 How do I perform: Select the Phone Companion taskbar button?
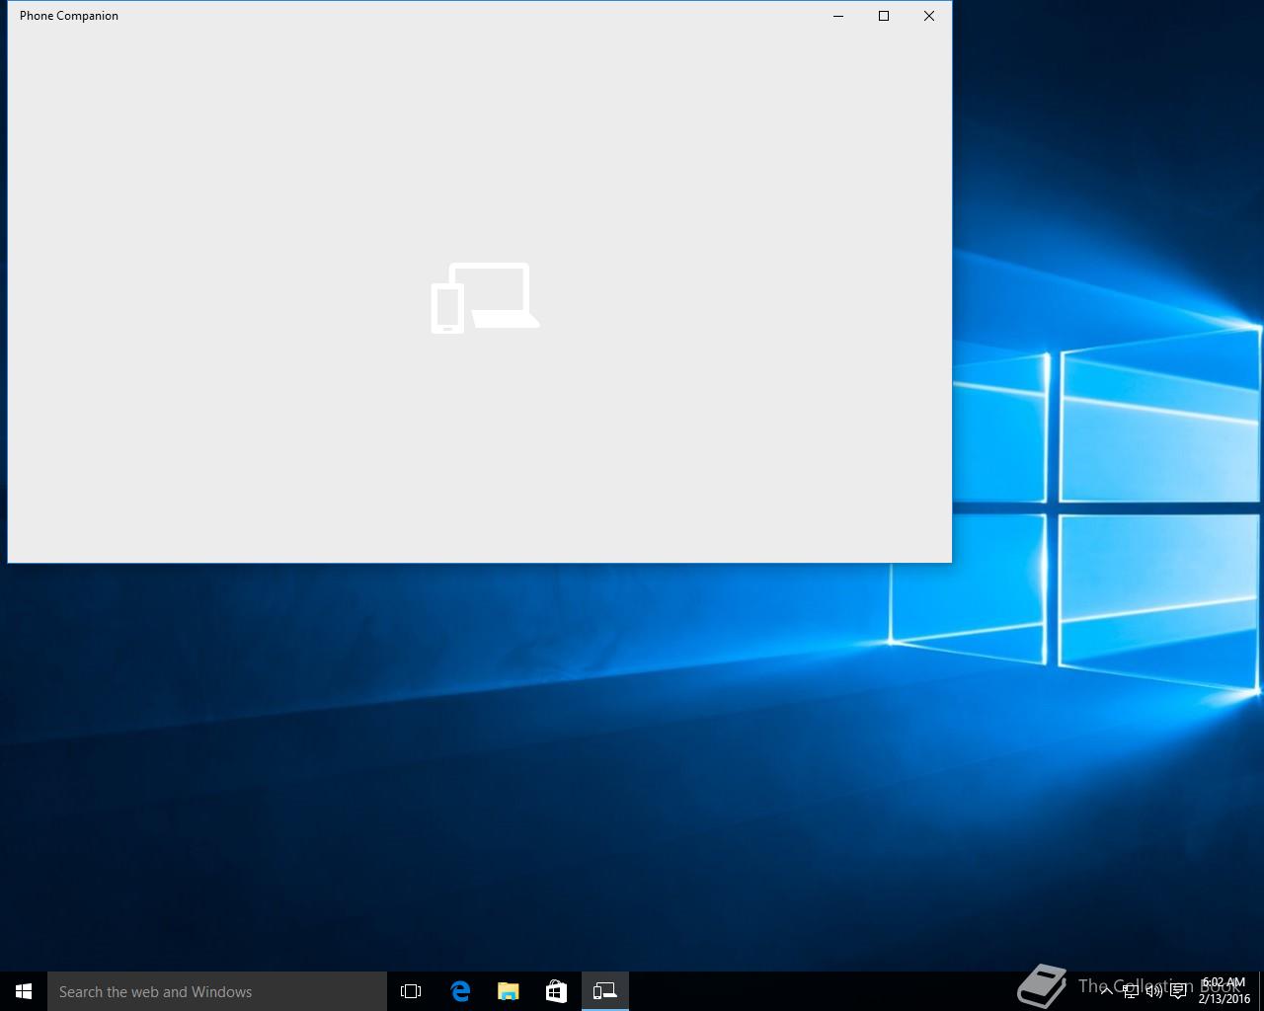tap(605, 991)
